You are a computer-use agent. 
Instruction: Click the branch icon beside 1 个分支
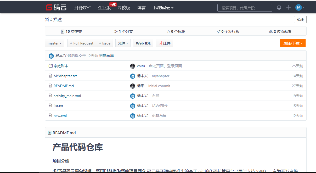coord(116,31)
